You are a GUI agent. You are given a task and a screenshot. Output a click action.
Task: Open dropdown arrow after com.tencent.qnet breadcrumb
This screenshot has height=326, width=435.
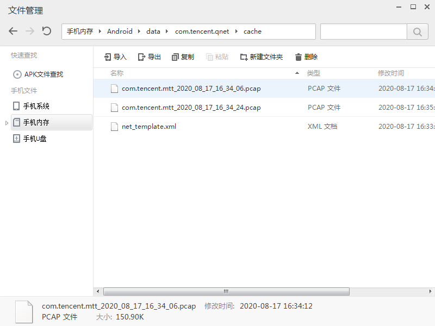click(237, 32)
